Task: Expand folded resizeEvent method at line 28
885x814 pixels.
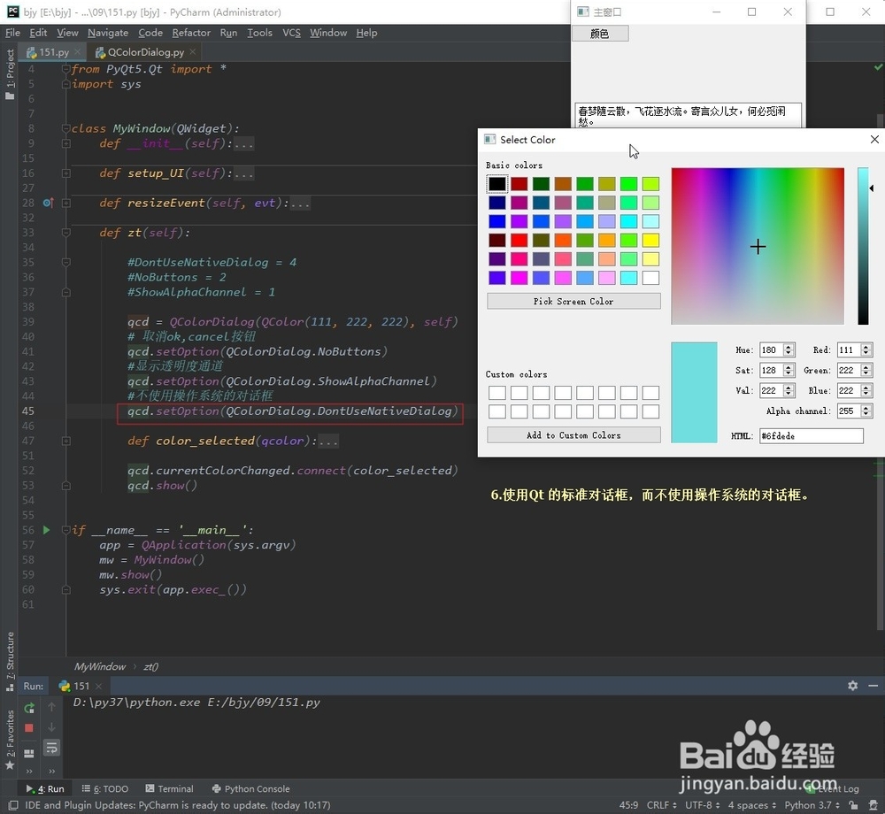Action: (x=66, y=203)
